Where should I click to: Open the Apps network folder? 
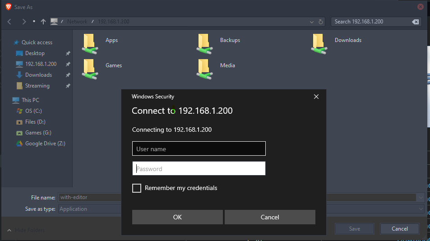pyautogui.click(x=100, y=44)
